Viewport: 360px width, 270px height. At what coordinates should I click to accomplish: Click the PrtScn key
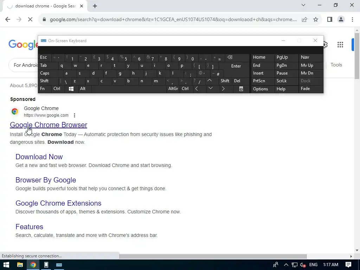pyautogui.click(x=263, y=81)
